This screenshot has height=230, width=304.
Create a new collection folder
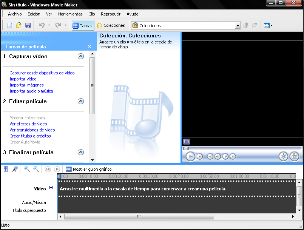(255, 25)
